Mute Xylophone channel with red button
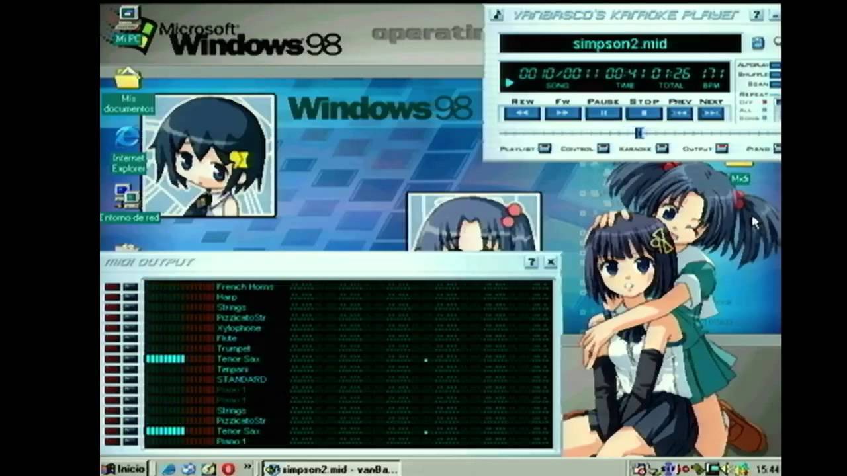This screenshot has width=847, height=476. point(112,328)
